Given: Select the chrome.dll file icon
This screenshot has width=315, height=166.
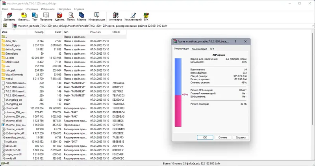Looking at the screenshot, I should [3, 108].
